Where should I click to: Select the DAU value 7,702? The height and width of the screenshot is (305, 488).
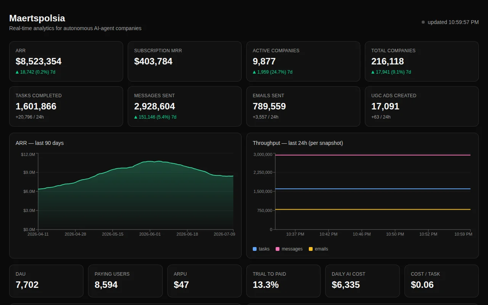(27, 285)
